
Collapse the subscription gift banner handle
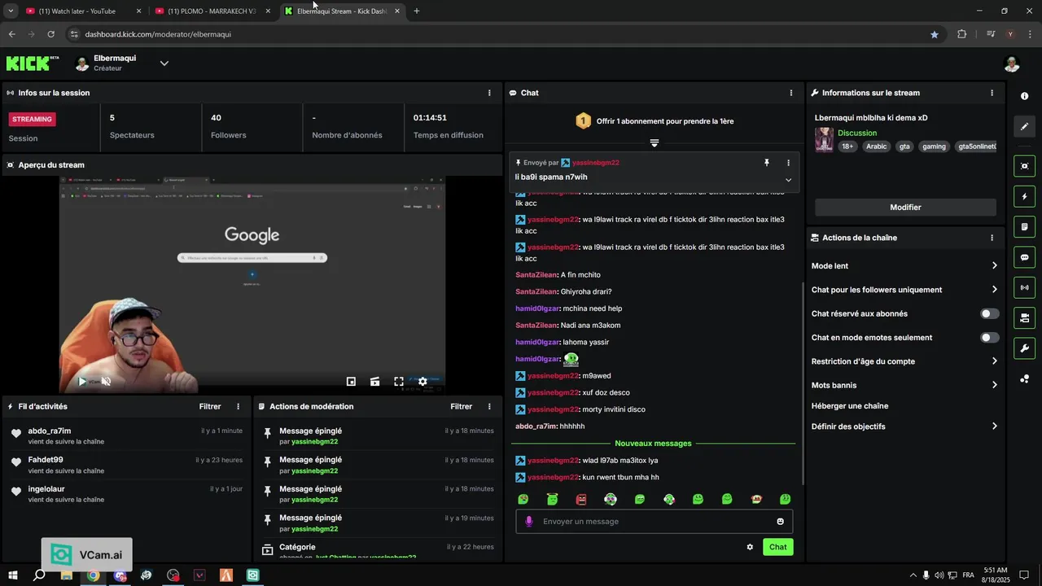click(x=654, y=143)
